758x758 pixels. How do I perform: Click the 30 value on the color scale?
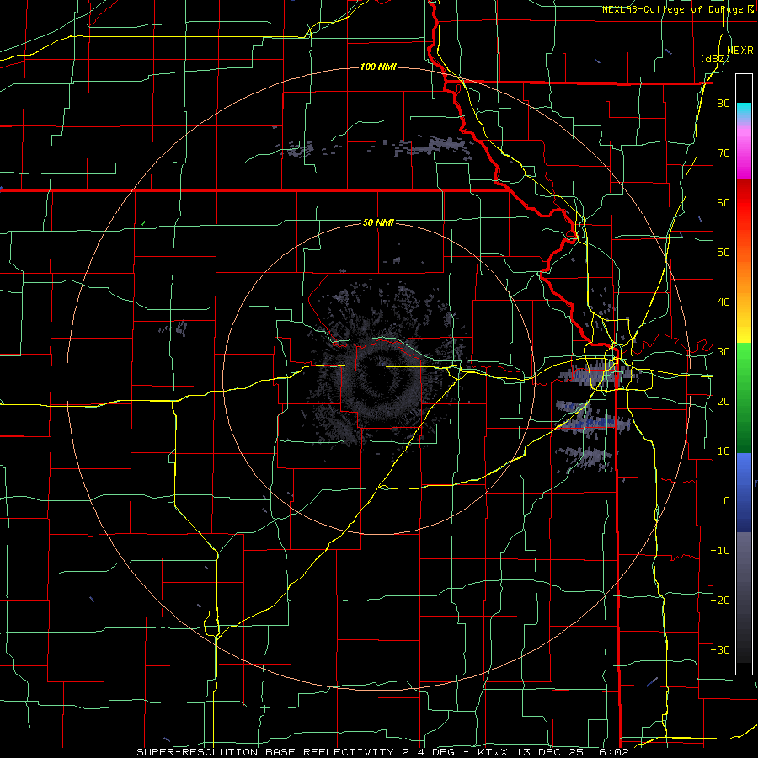click(723, 352)
